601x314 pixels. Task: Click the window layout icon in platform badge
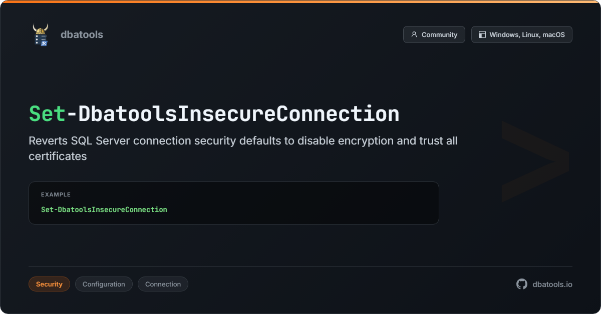click(482, 34)
